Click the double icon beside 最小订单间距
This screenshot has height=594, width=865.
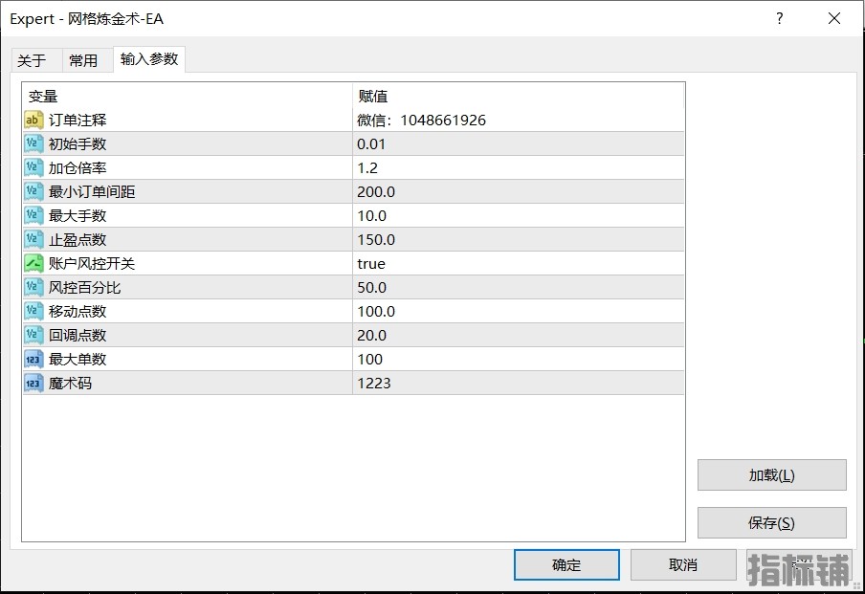coord(33,192)
